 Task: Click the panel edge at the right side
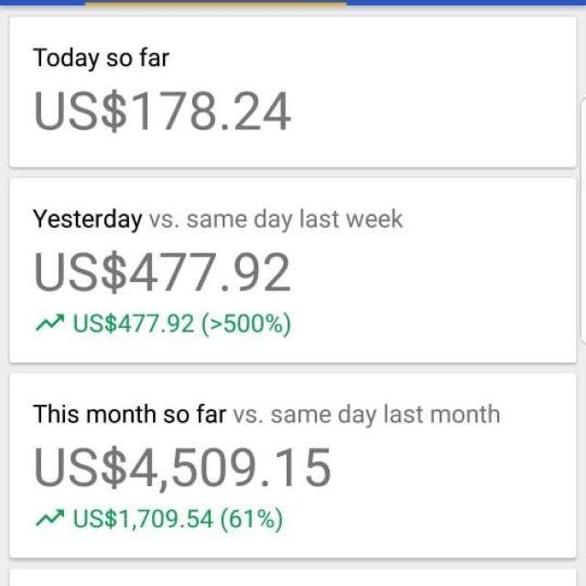[x=583, y=221]
